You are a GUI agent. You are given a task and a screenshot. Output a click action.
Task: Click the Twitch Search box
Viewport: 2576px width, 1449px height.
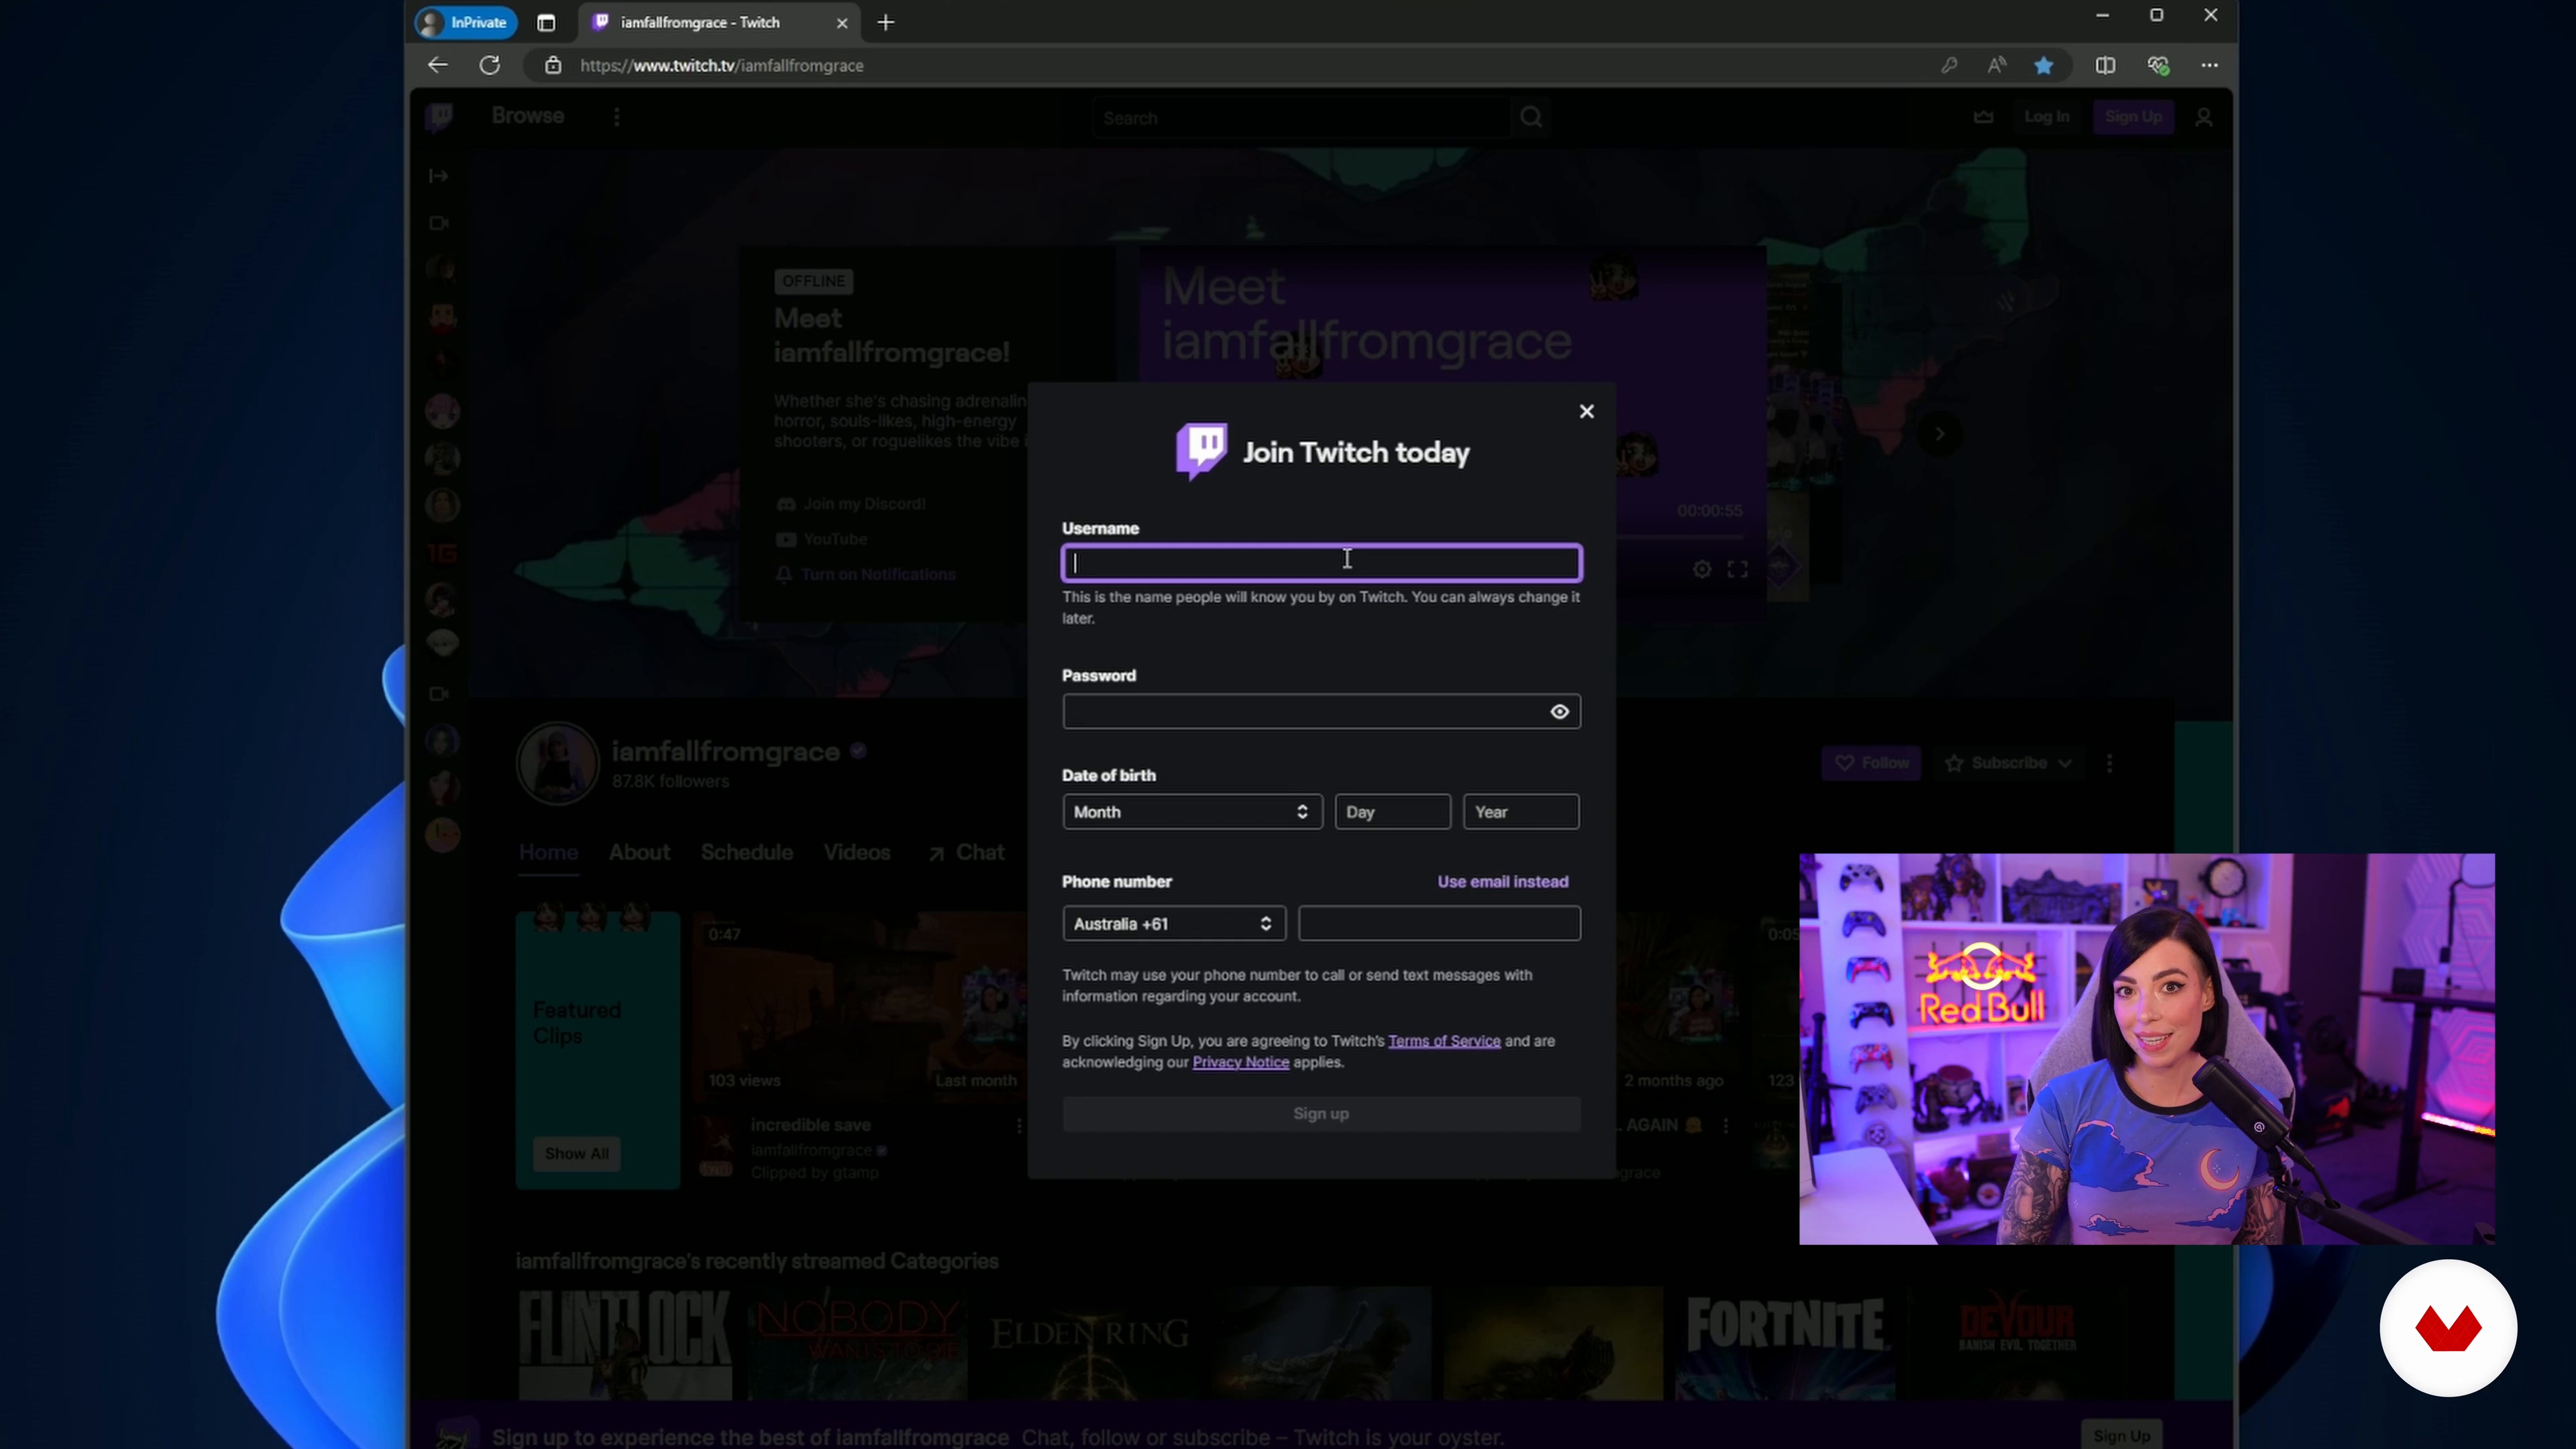click(x=1302, y=117)
